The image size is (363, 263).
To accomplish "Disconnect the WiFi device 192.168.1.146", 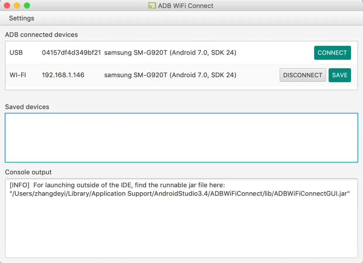I will point(303,75).
